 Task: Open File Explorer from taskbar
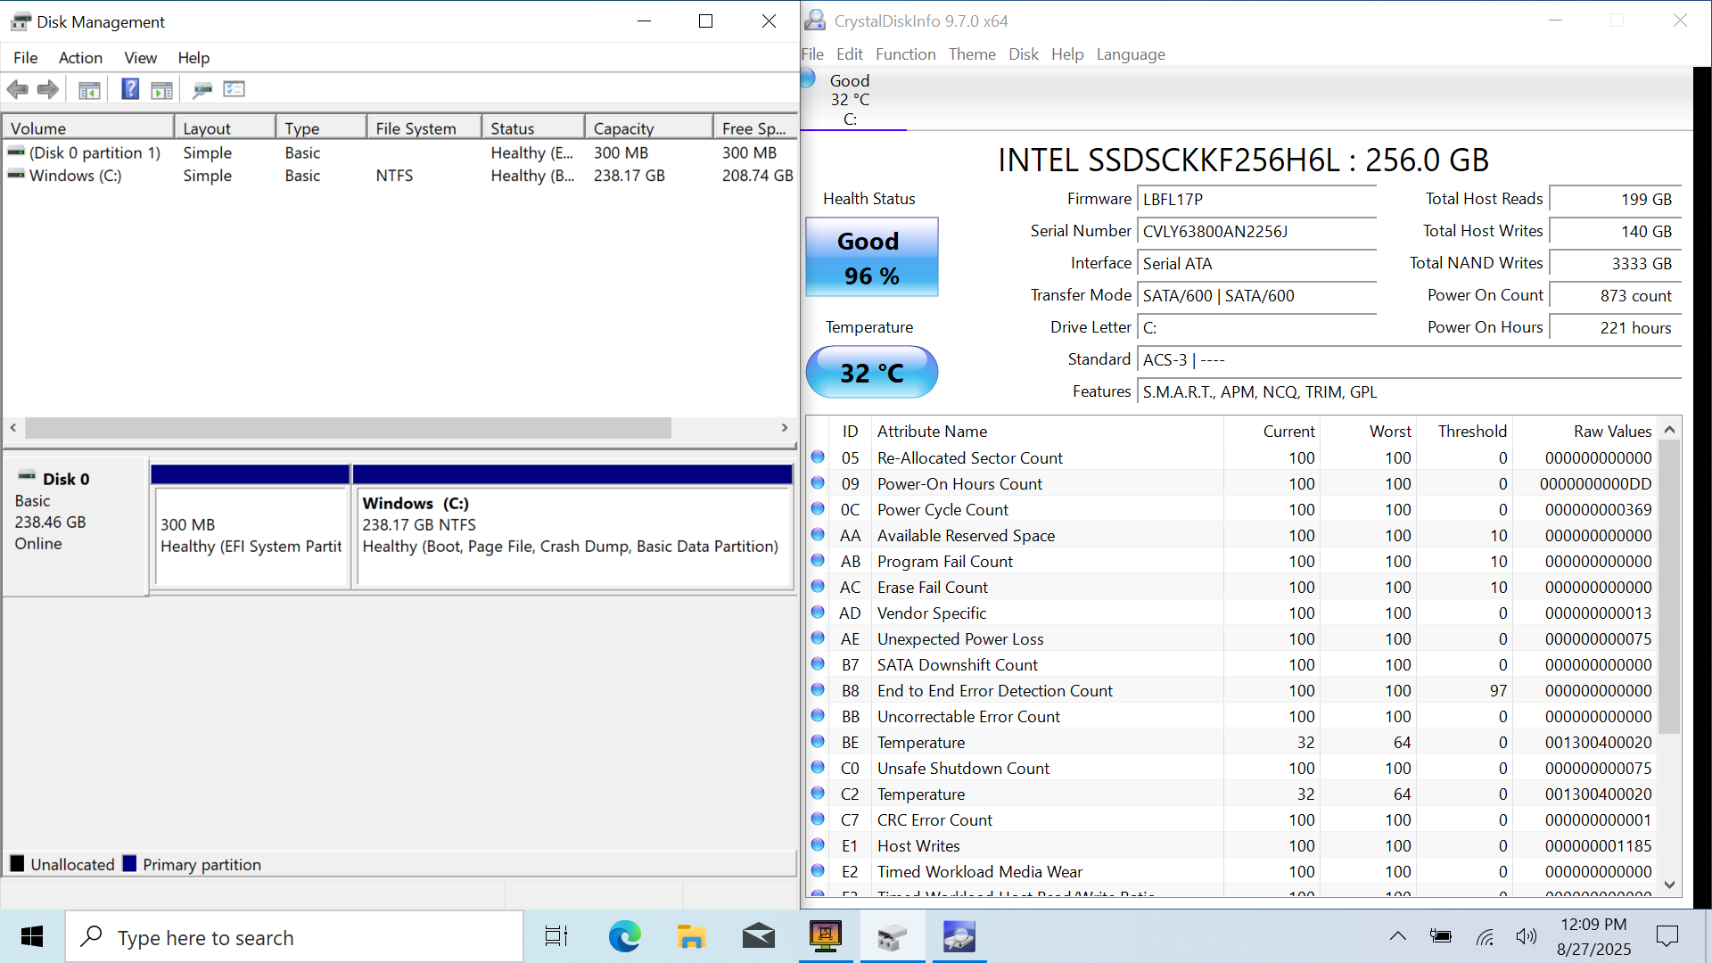pos(691,936)
